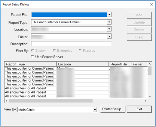Sort by Report Type column header
156x127 pixels.
click(x=30, y=64)
